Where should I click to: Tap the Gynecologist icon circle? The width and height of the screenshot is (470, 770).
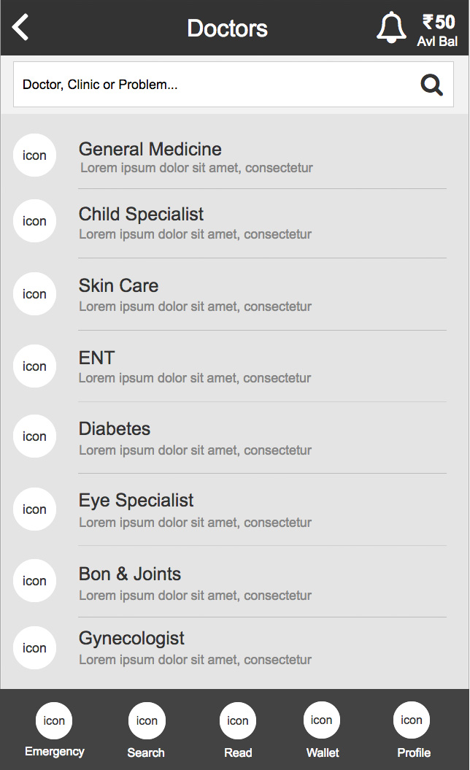tap(34, 648)
